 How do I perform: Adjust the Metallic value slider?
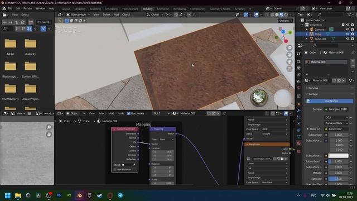tap(338, 173)
